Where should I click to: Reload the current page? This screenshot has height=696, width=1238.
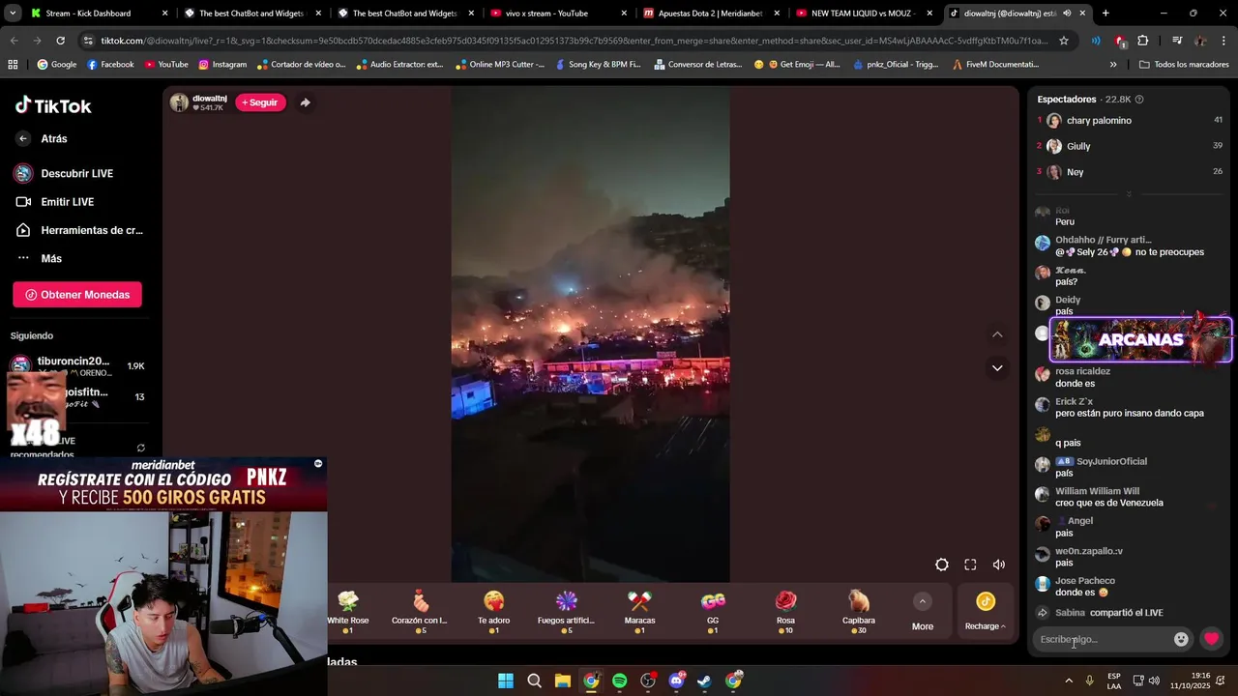tap(60, 41)
